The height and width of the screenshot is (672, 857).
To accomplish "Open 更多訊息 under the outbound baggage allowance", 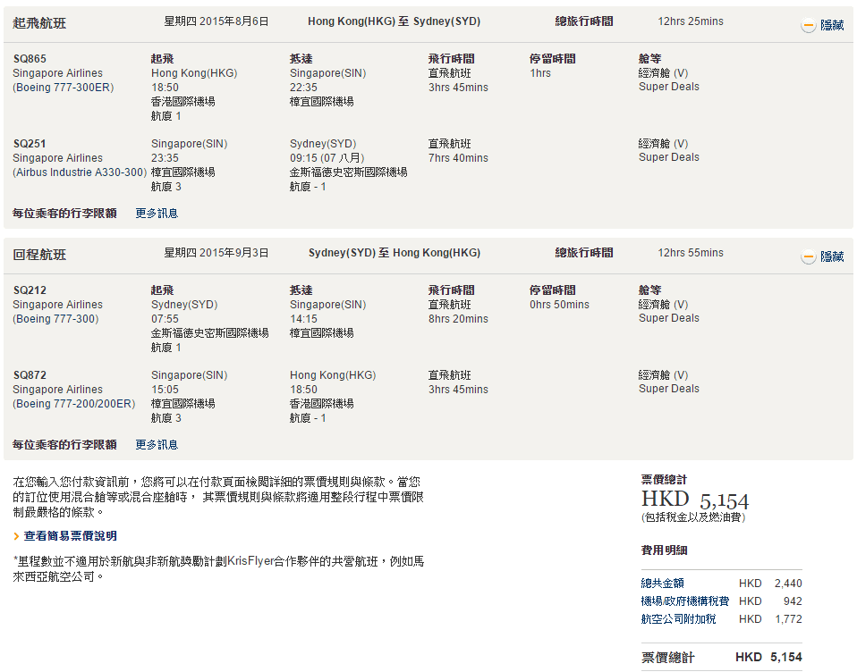I will coord(157,214).
